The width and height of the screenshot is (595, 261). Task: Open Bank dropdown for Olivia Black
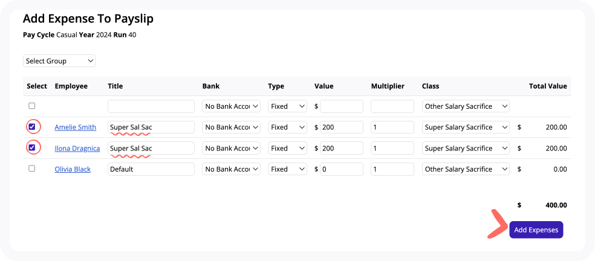(232, 169)
